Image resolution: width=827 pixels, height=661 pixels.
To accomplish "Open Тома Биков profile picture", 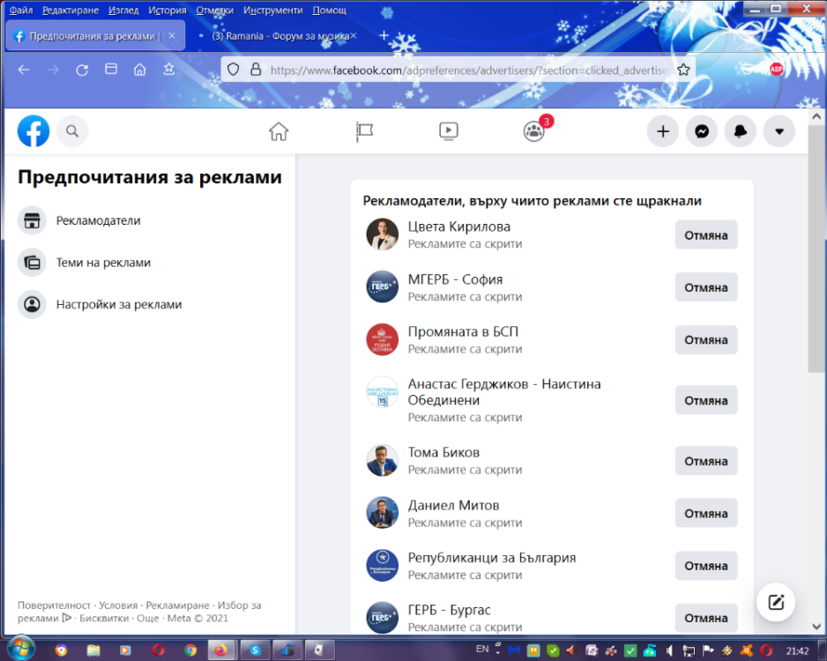I will click(x=383, y=460).
